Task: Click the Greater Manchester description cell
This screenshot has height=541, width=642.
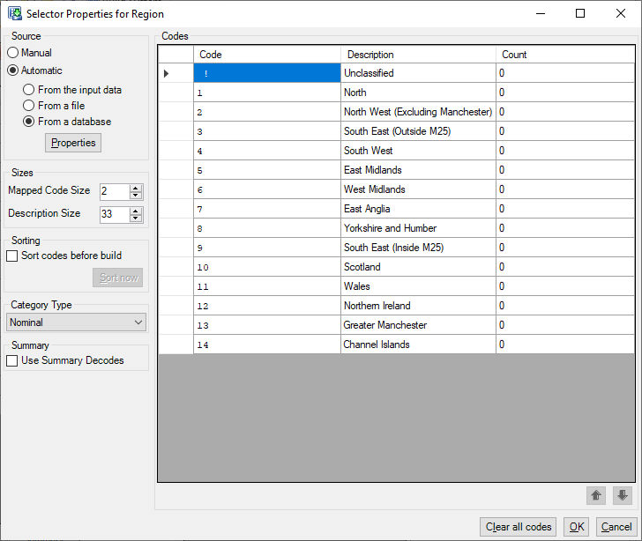Action: pyautogui.click(x=418, y=325)
